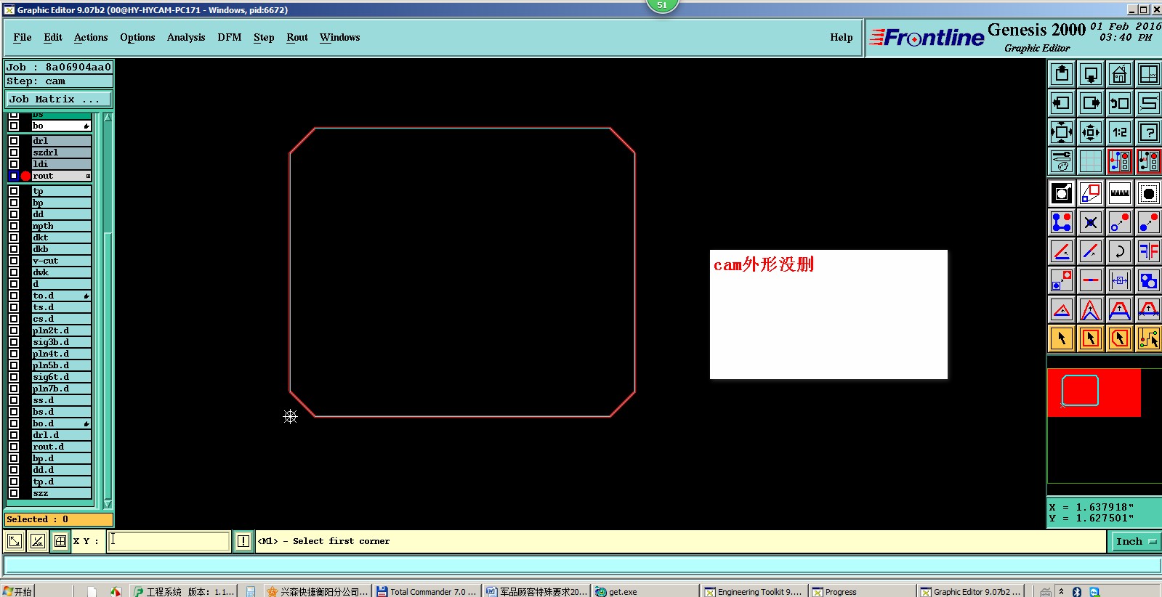Select the feature highlight black dot tool
This screenshot has height=597, width=1162.
pos(1149,193)
